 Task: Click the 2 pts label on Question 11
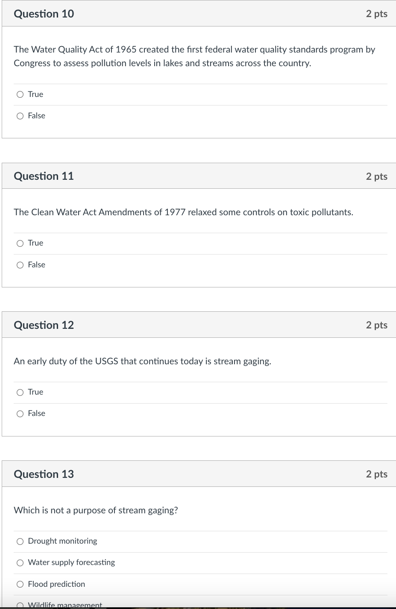point(376,176)
